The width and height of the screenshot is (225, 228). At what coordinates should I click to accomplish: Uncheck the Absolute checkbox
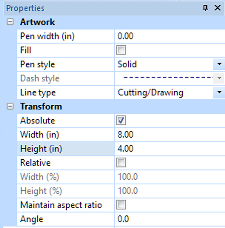(121, 121)
